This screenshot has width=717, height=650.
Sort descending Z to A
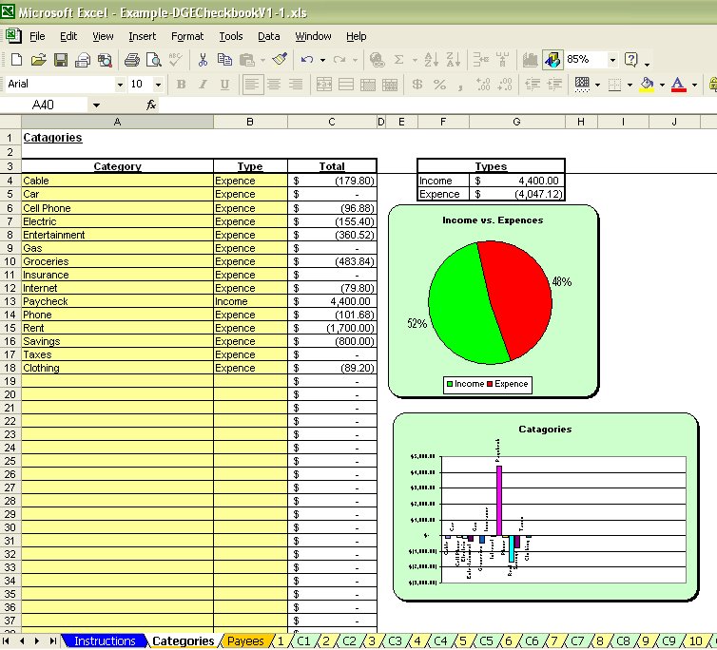point(454,60)
